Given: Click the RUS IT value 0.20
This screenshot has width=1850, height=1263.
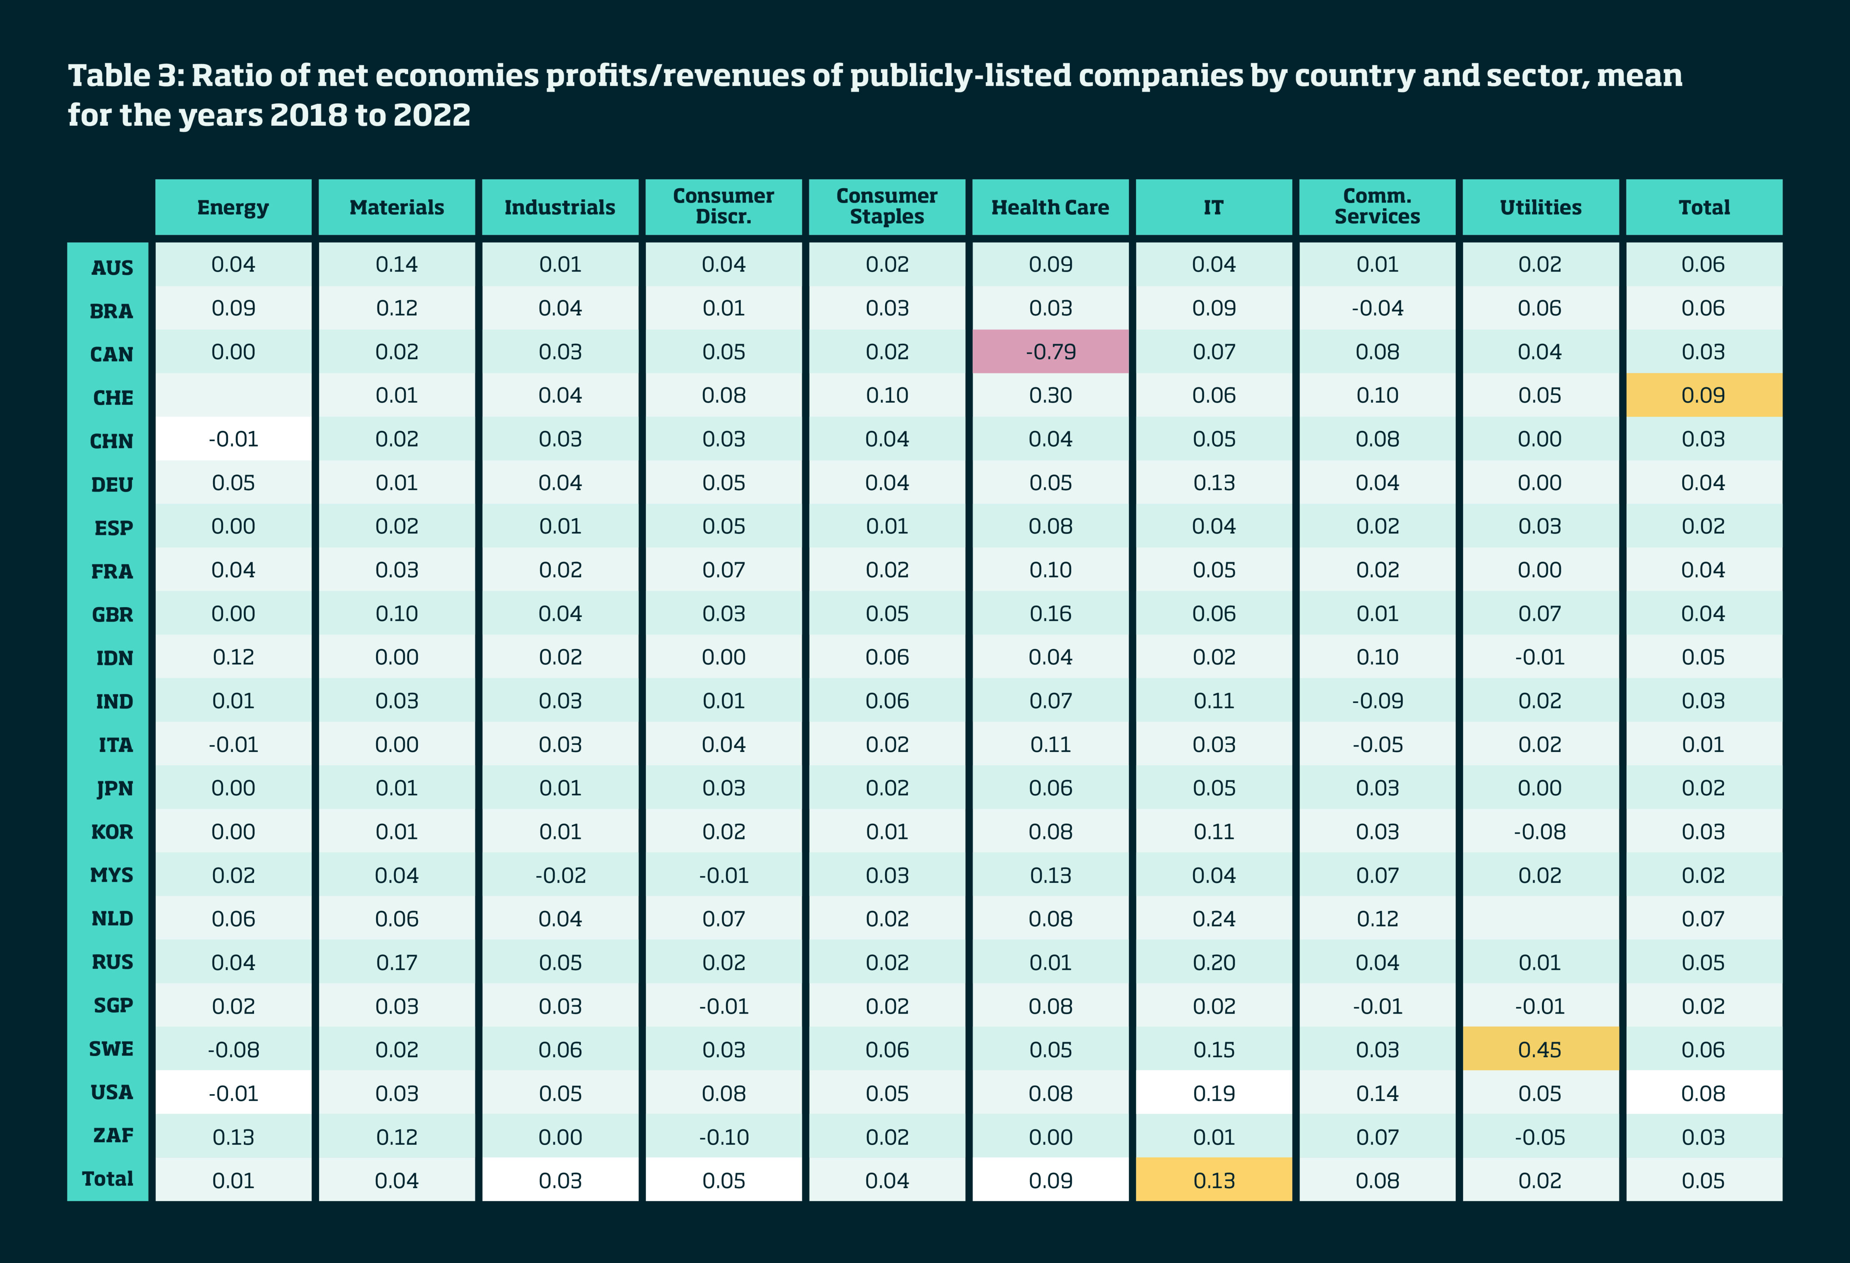Looking at the screenshot, I should 1214,962.
